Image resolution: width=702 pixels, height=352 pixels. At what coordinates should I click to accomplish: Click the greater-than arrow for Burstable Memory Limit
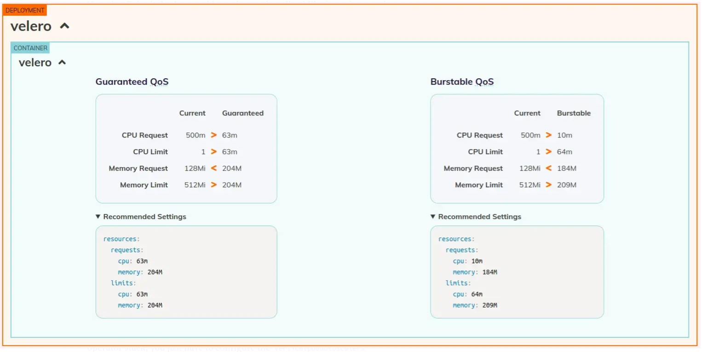pos(548,185)
